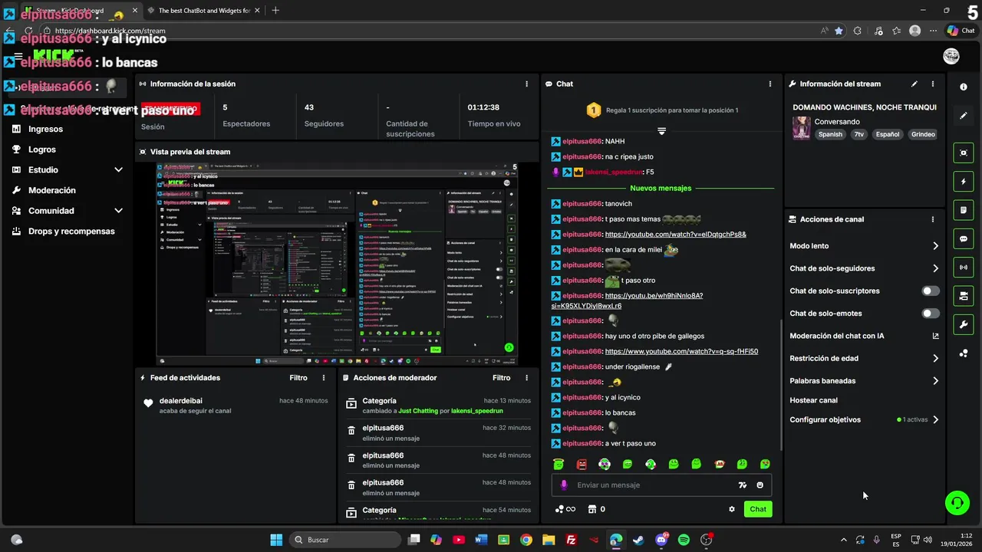Image resolution: width=982 pixels, height=552 pixels.
Task: Click the Conversando category thumbnail
Action: coord(802,127)
